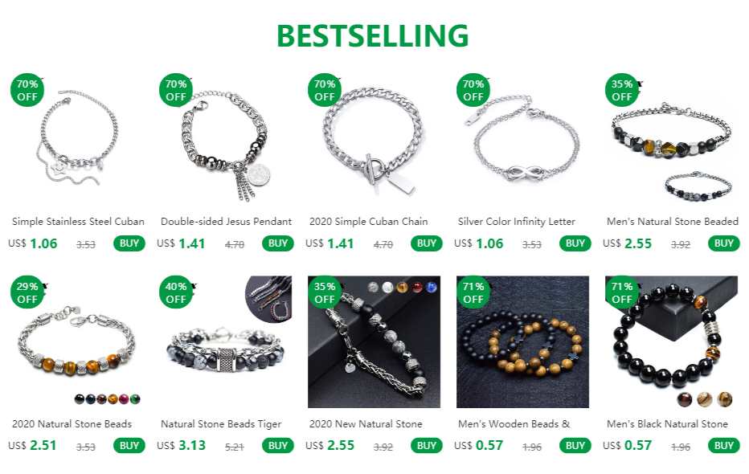Click the 70% OFF badge on Simple Stainless Steel Cuban
749x474 pixels.
[x=27, y=90]
